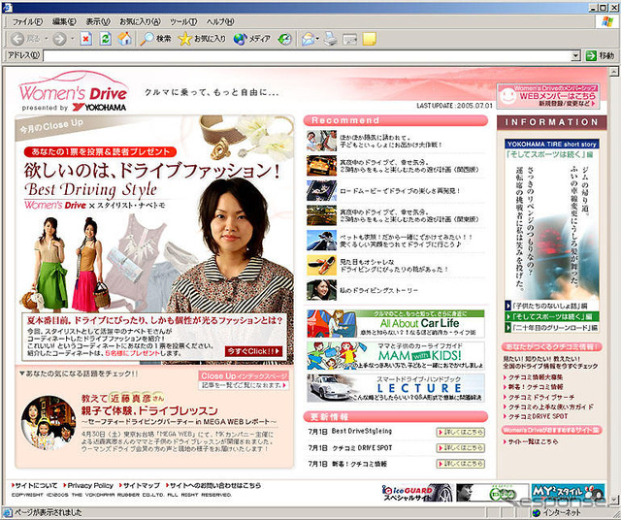This screenshot has height=520, width=621.
Task: Click the toolbar icon left of yellow note
Action: (349, 39)
